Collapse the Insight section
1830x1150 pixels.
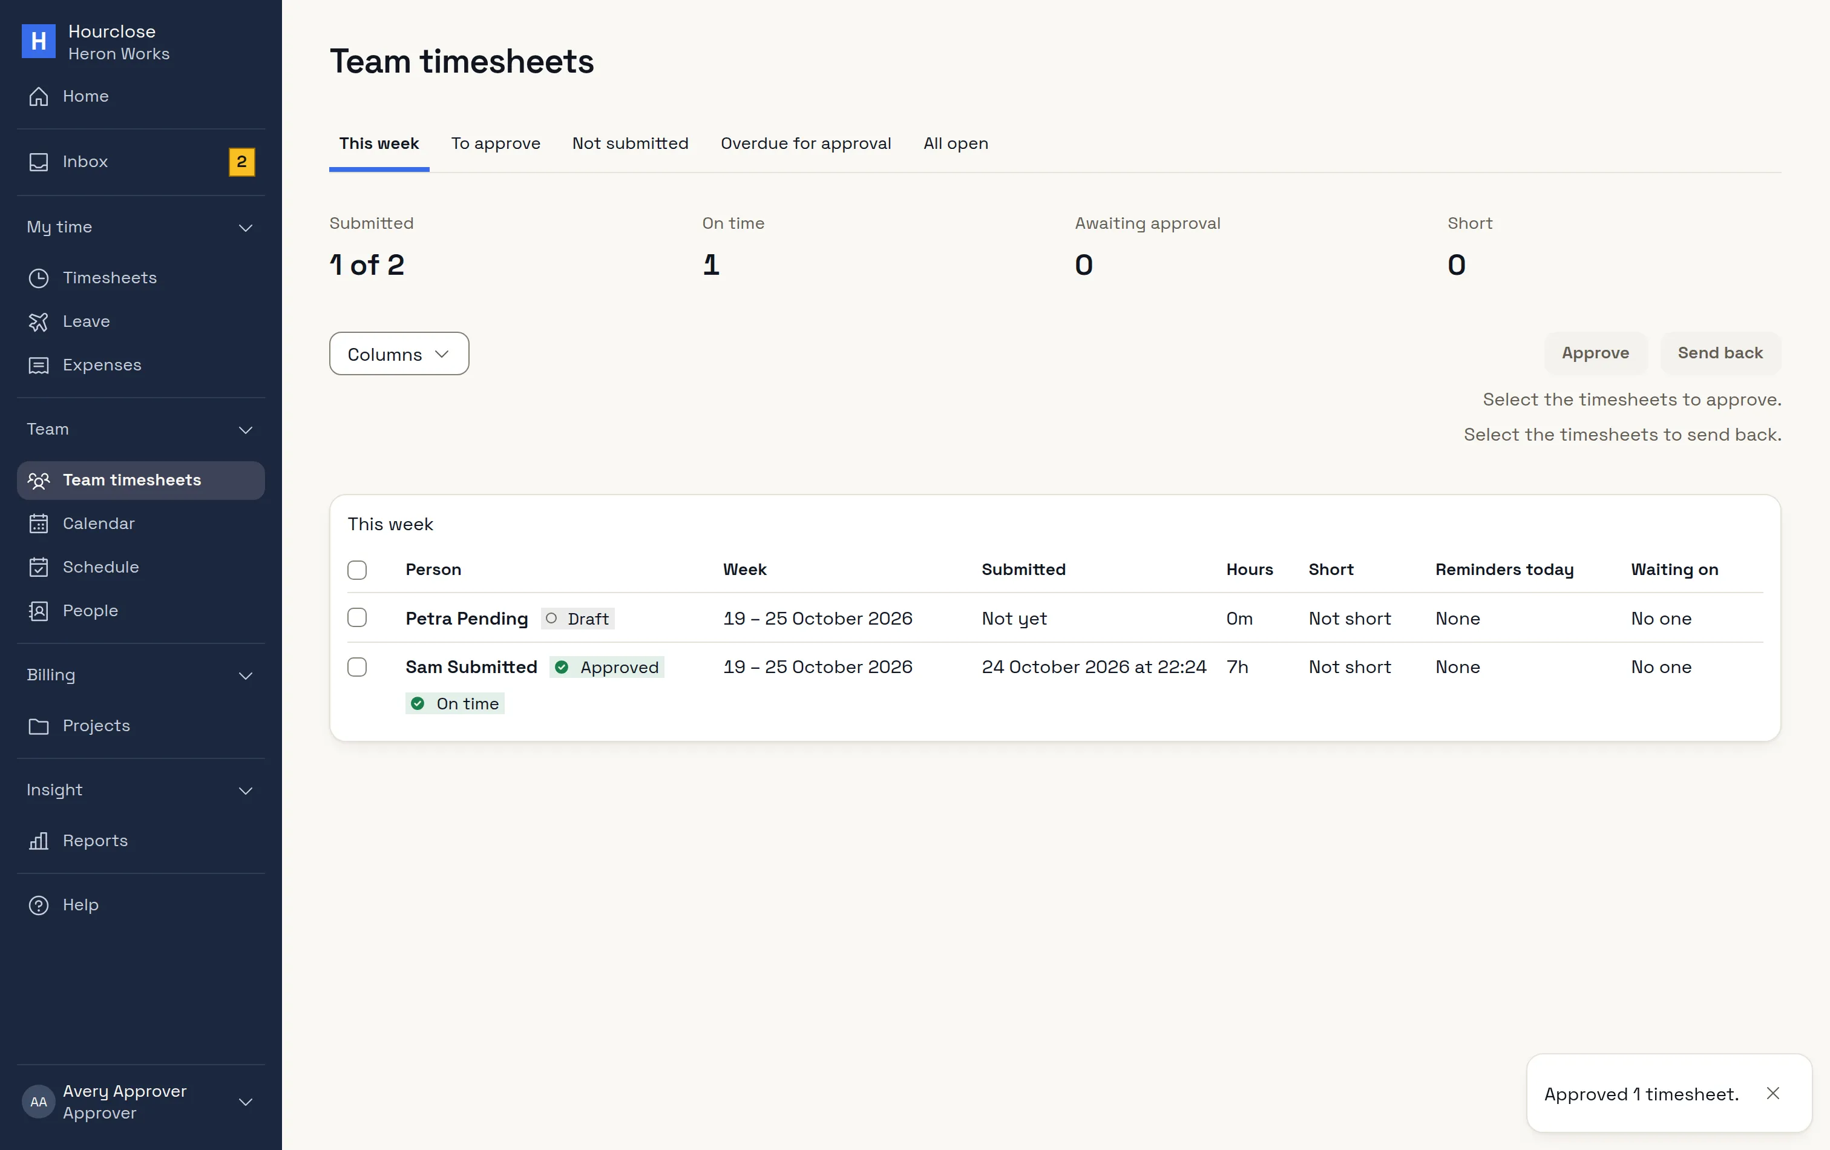[x=140, y=790]
